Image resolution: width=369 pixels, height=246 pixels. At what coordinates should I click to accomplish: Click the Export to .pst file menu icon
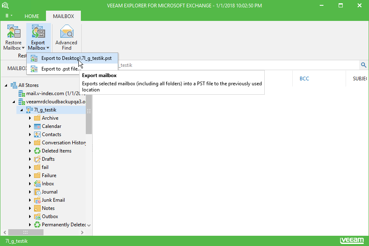pos(34,69)
